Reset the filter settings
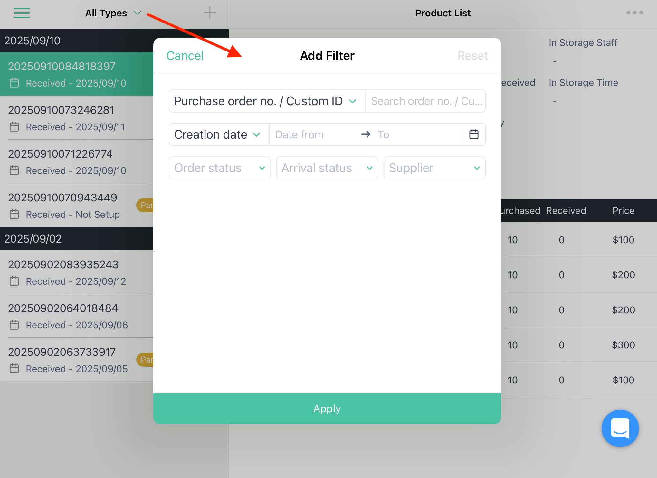This screenshot has width=657, height=478. pyautogui.click(x=472, y=56)
